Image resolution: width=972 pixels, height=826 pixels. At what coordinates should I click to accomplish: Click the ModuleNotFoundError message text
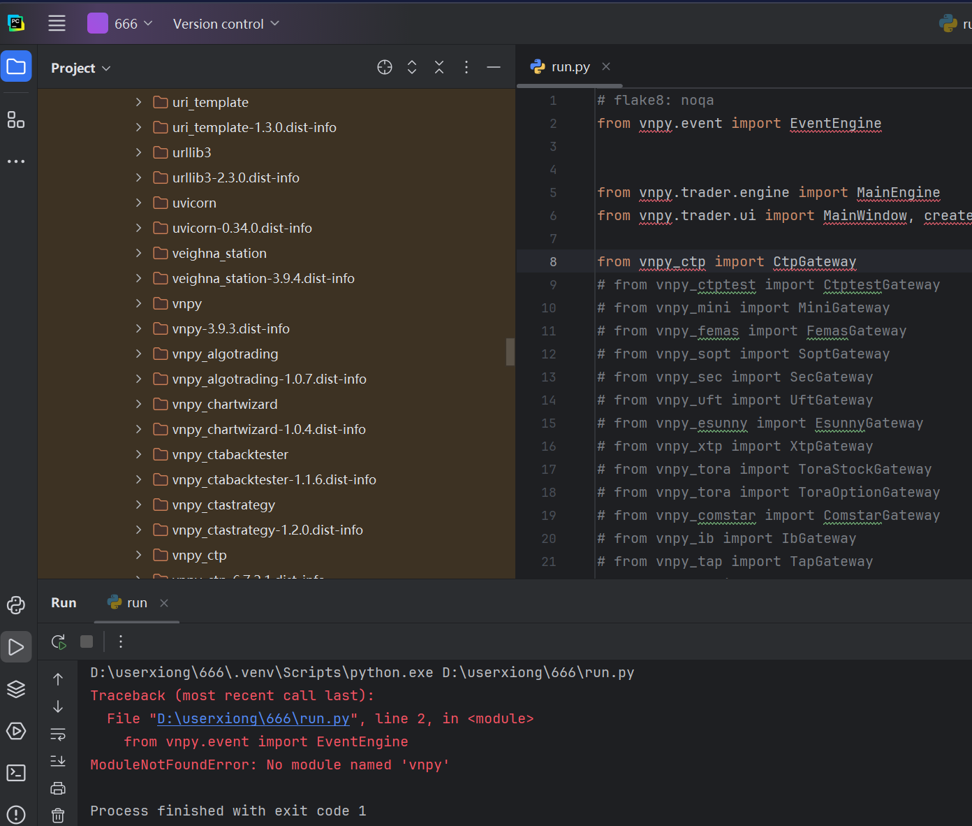[270, 765]
